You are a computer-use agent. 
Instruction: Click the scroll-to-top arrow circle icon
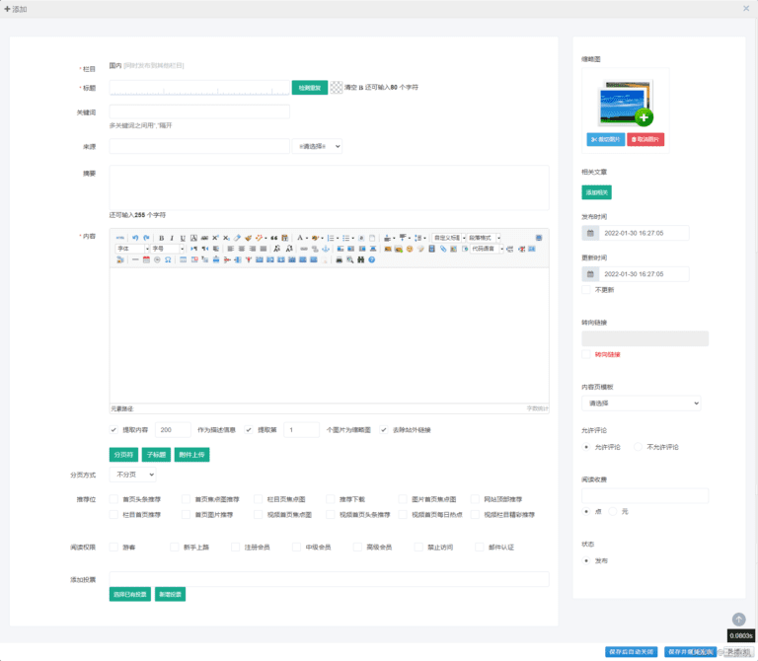click(x=738, y=619)
